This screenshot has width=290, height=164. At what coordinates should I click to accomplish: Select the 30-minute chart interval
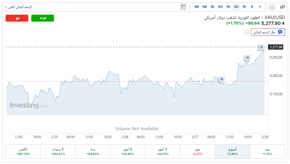(x=236, y=7)
